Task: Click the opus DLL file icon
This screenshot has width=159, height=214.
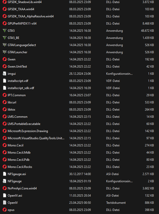Action: pos(4,210)
